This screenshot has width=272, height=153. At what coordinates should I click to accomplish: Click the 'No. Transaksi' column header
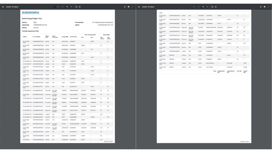[36, 37]
